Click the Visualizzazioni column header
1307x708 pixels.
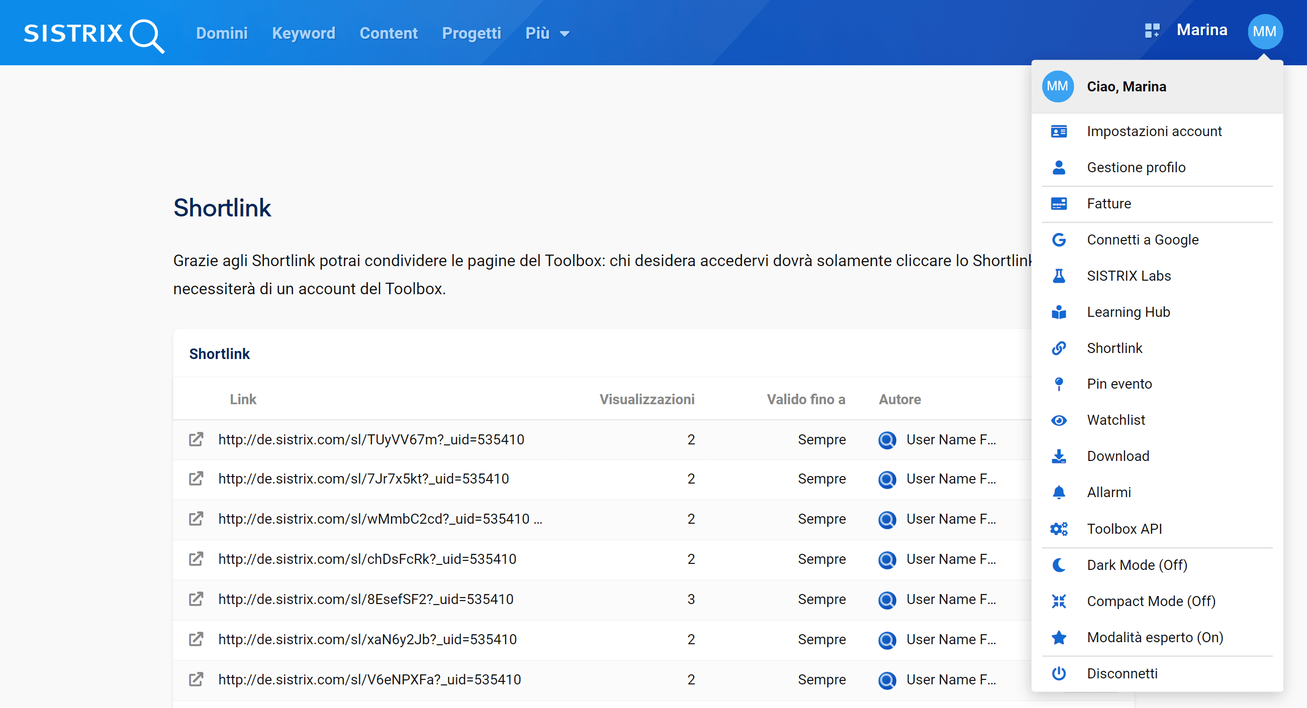pyautogui.click(x=647, y=400)
